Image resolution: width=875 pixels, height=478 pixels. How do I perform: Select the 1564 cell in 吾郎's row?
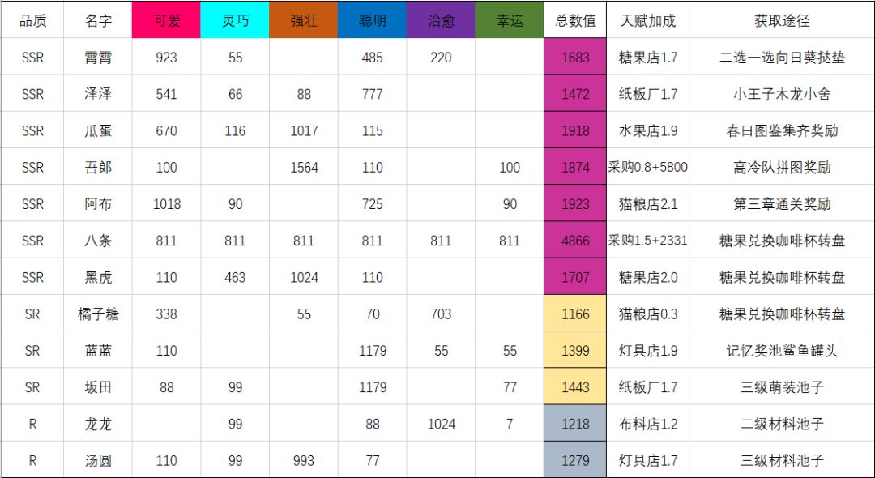(304, 168)
